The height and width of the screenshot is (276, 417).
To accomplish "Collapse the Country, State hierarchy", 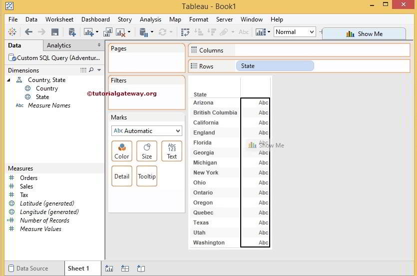I will click(9, 80).
